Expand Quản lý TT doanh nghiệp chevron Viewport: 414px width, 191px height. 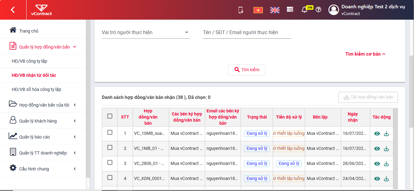75,153
